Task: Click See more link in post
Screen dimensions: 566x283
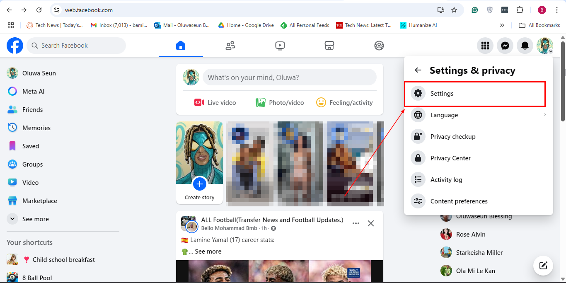Action: [208, 252]
